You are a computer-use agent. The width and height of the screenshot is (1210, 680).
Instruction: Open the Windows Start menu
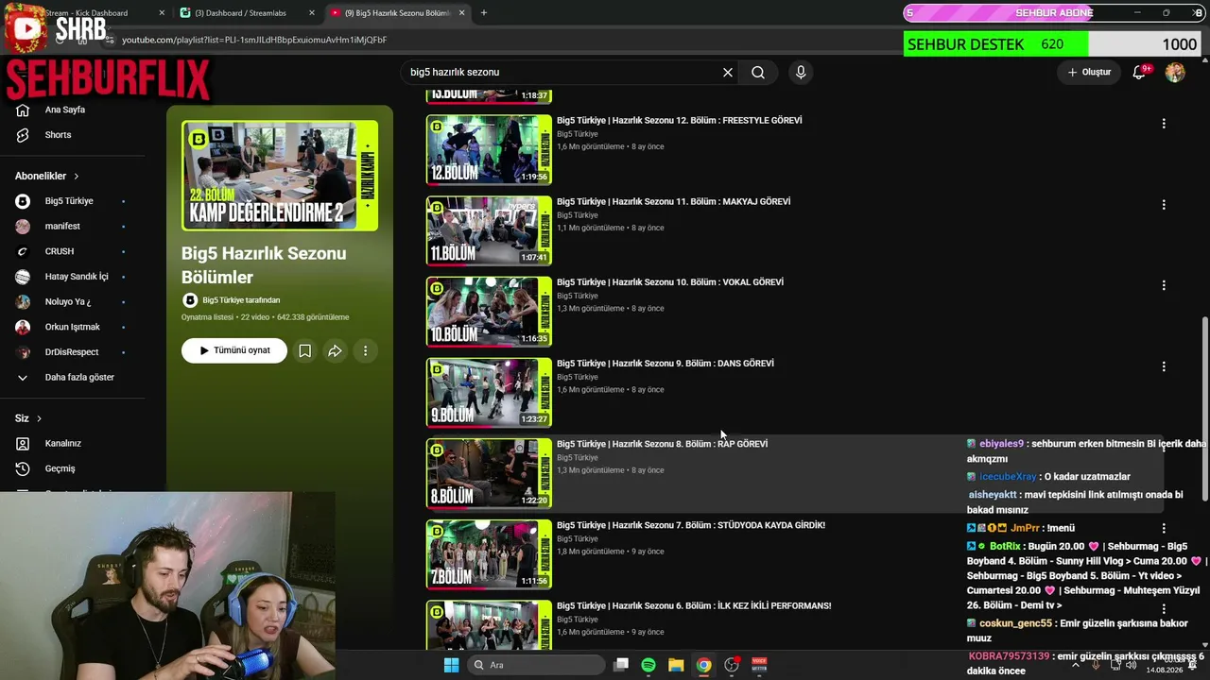point(451,665)
